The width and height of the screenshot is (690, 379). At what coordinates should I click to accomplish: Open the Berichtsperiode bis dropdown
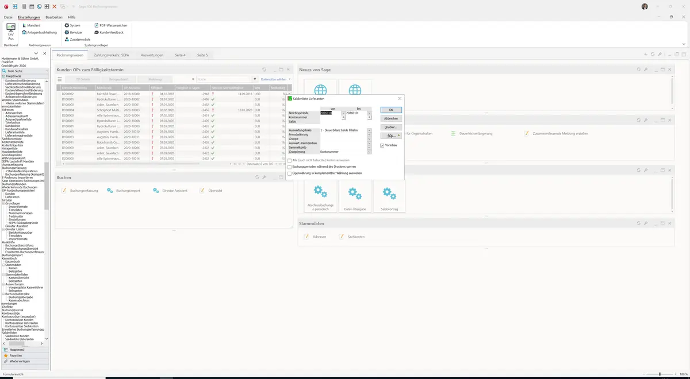pyautogui.click(x=369, y=113)
